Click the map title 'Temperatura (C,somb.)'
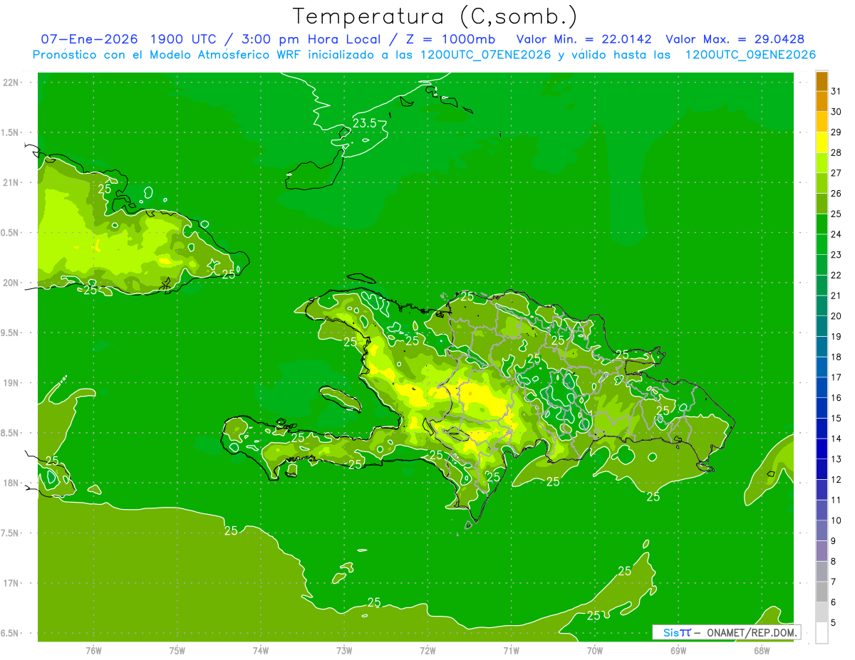The width and height of the screenshot is (855, 660). 435,16
